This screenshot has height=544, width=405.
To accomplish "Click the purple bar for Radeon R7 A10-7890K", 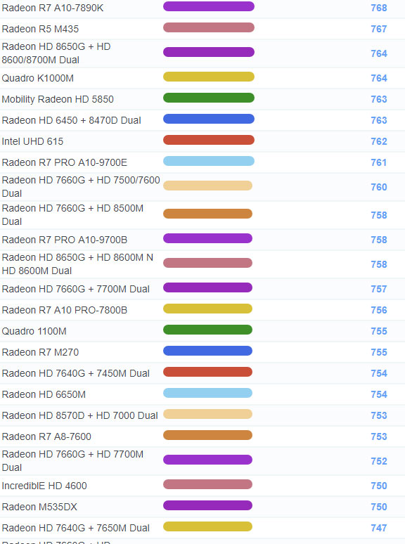I will (x=209, y=6).
